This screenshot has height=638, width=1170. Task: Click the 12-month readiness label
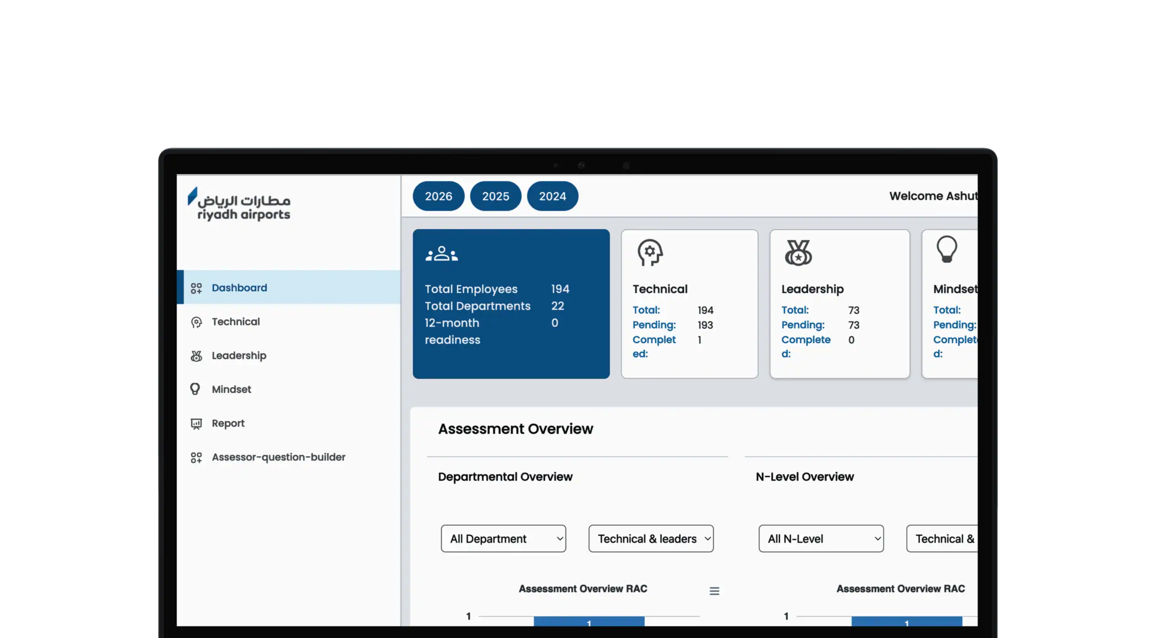452,331
